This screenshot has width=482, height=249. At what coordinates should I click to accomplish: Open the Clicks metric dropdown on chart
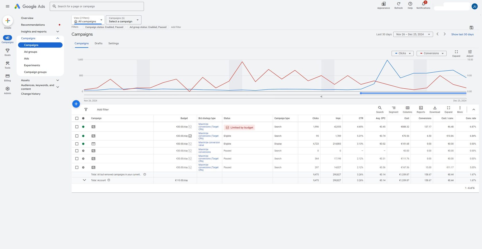(402, 53)
